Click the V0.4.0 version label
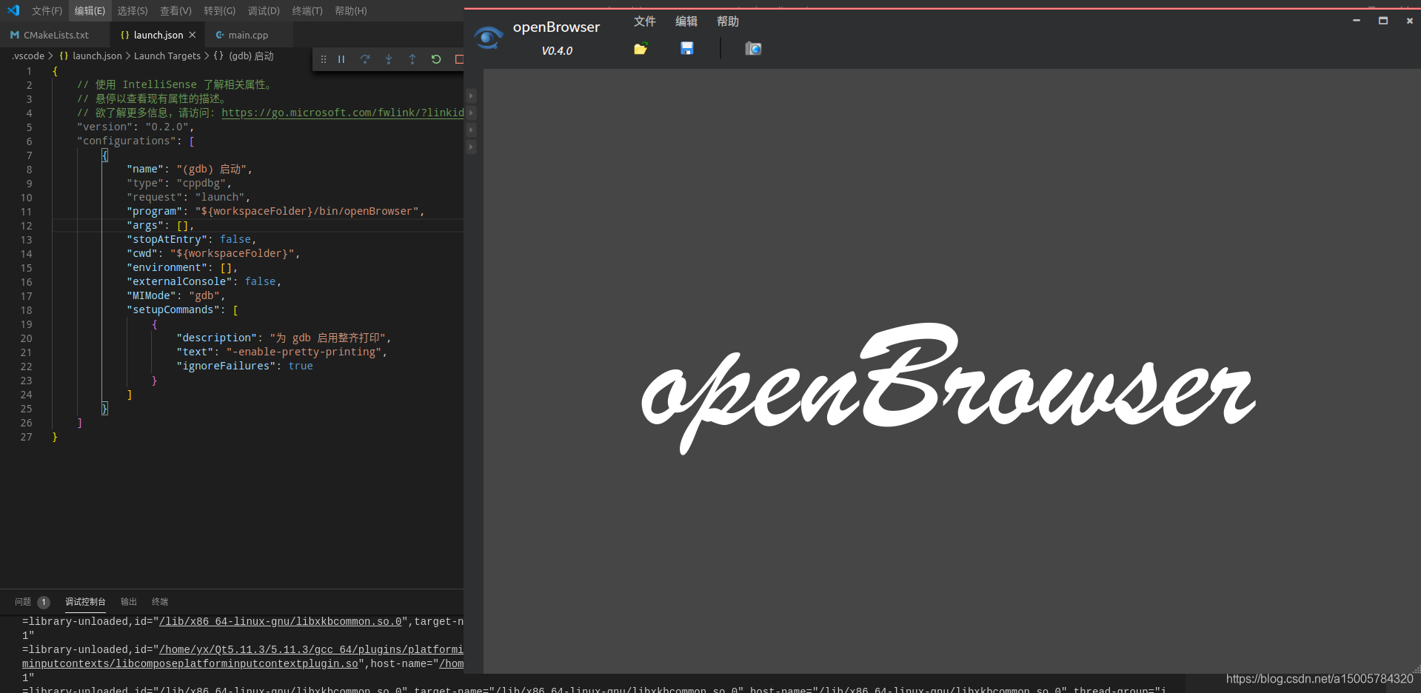The image size is (1421, 693). (x=557, y=51)
